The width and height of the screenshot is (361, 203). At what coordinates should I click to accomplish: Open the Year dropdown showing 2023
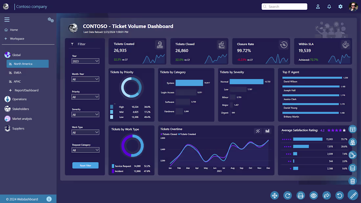pos(85,61)
